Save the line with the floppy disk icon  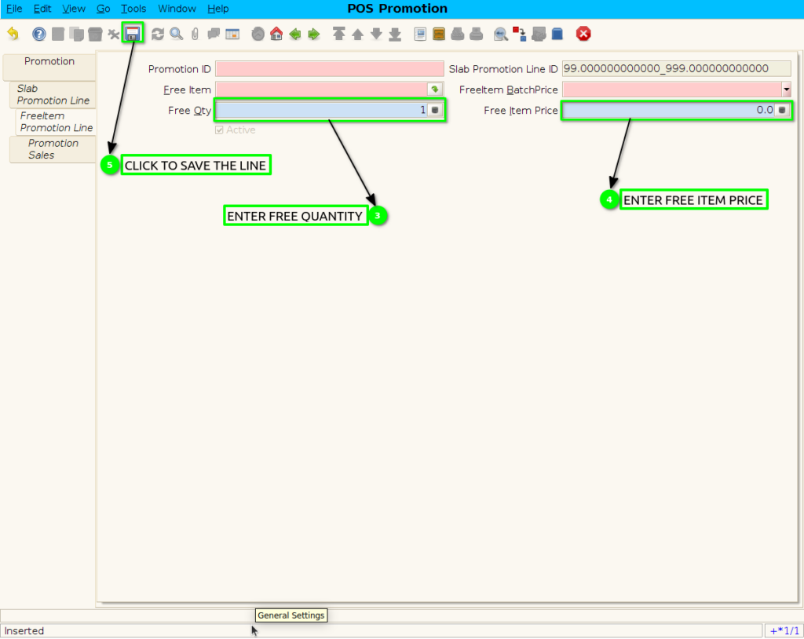(x=133, y=34)
